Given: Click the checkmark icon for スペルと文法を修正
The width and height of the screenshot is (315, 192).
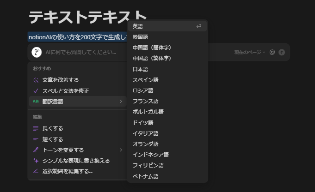Looking at the screenshot, I should 36,91.
